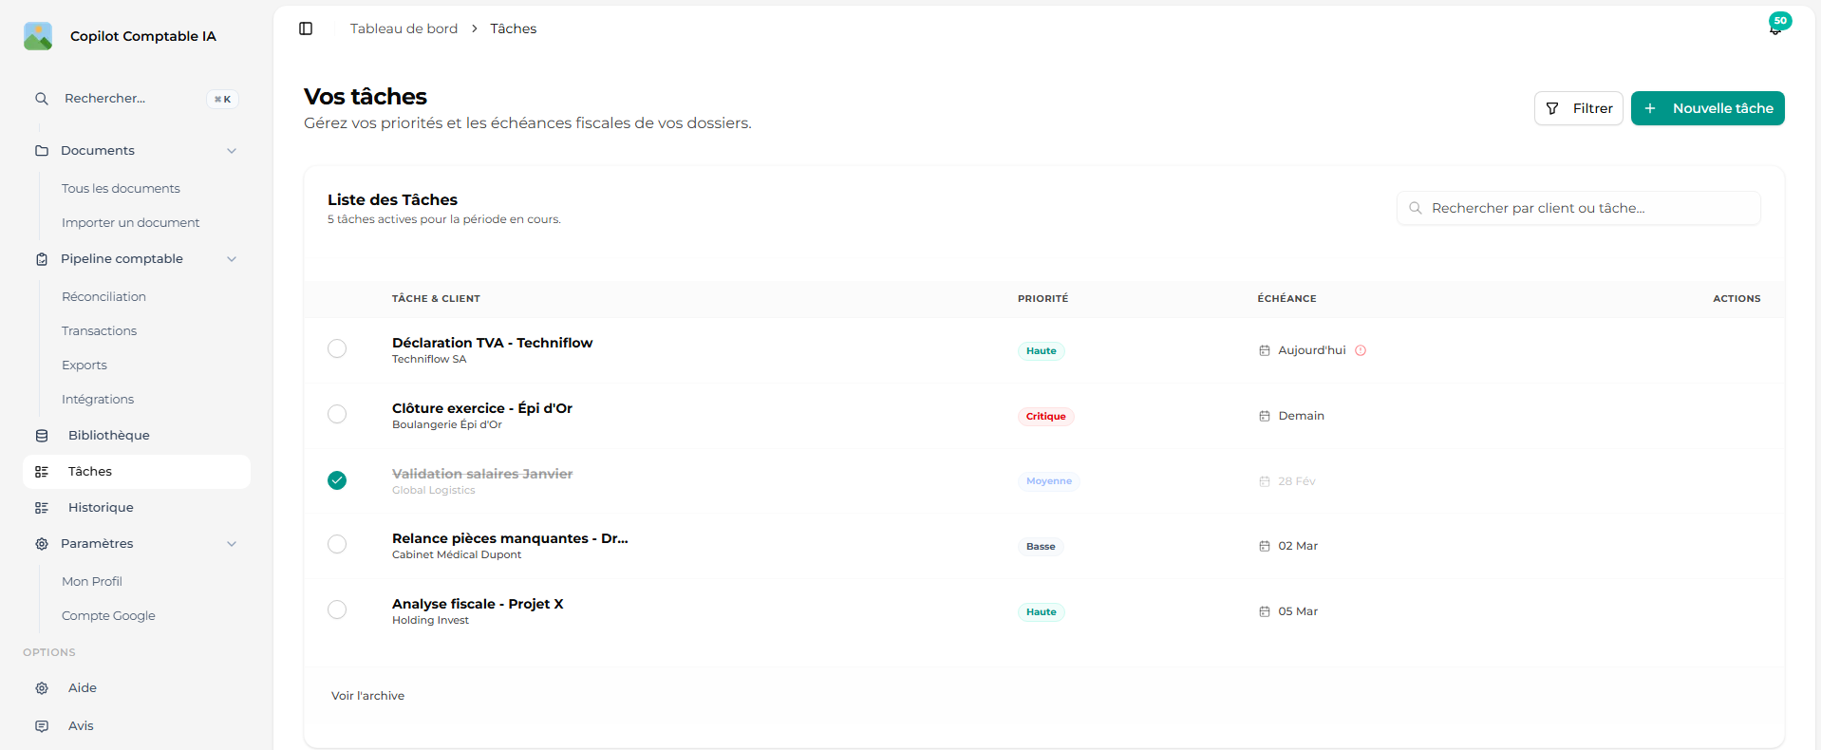Collapse the Pipeline comptable section chevron
Screen dimensions: 1821x750
tap(232, 259)
